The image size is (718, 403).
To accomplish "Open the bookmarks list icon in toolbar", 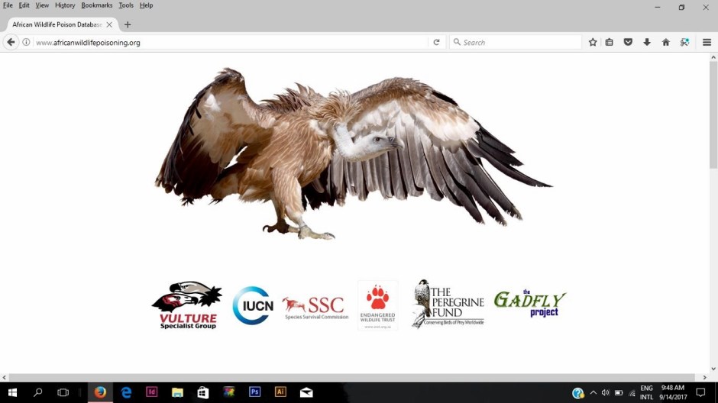I will [x=610, y=43].
